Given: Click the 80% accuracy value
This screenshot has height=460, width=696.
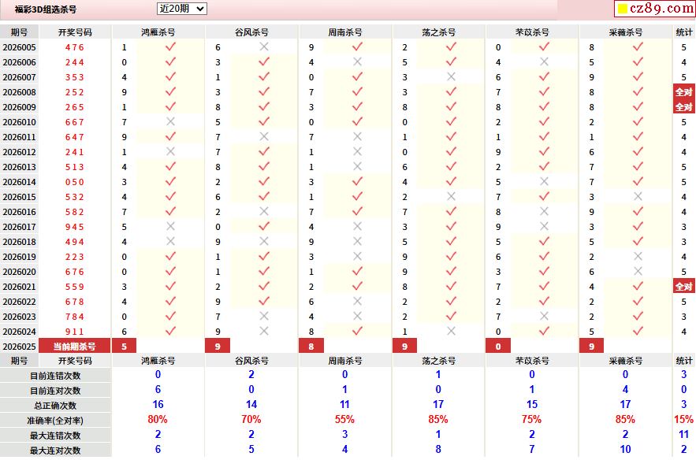Looking at the screenshot, I should pos(158,419).
